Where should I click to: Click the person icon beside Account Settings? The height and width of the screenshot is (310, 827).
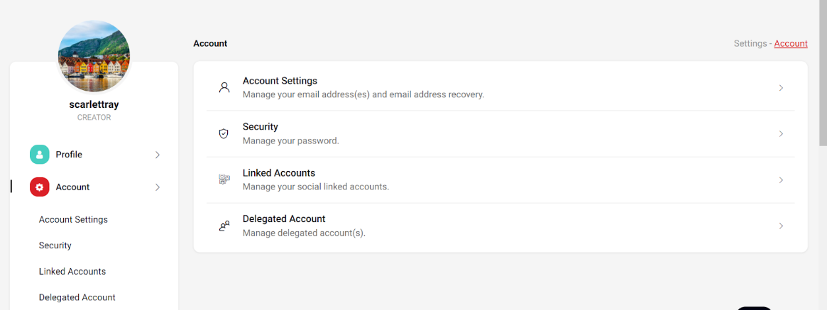(x=224, y=87)
